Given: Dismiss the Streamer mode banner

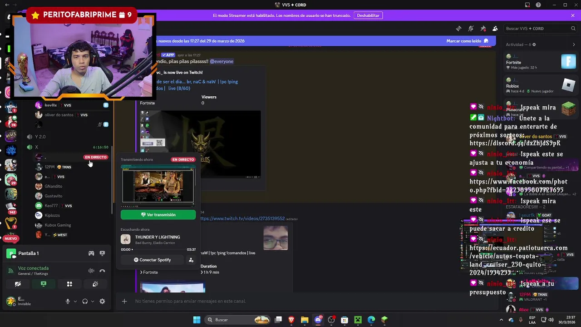Looking at the screenshot, I should point(573,15).
